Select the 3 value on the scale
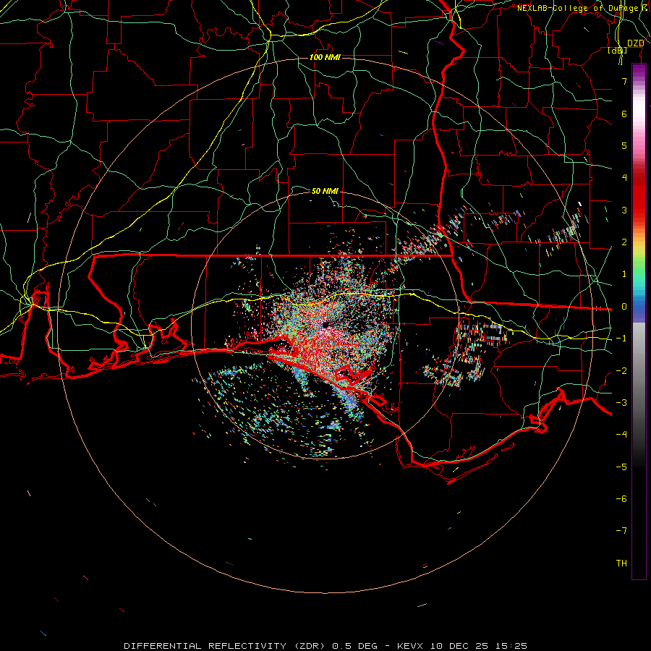 point(624,210)
